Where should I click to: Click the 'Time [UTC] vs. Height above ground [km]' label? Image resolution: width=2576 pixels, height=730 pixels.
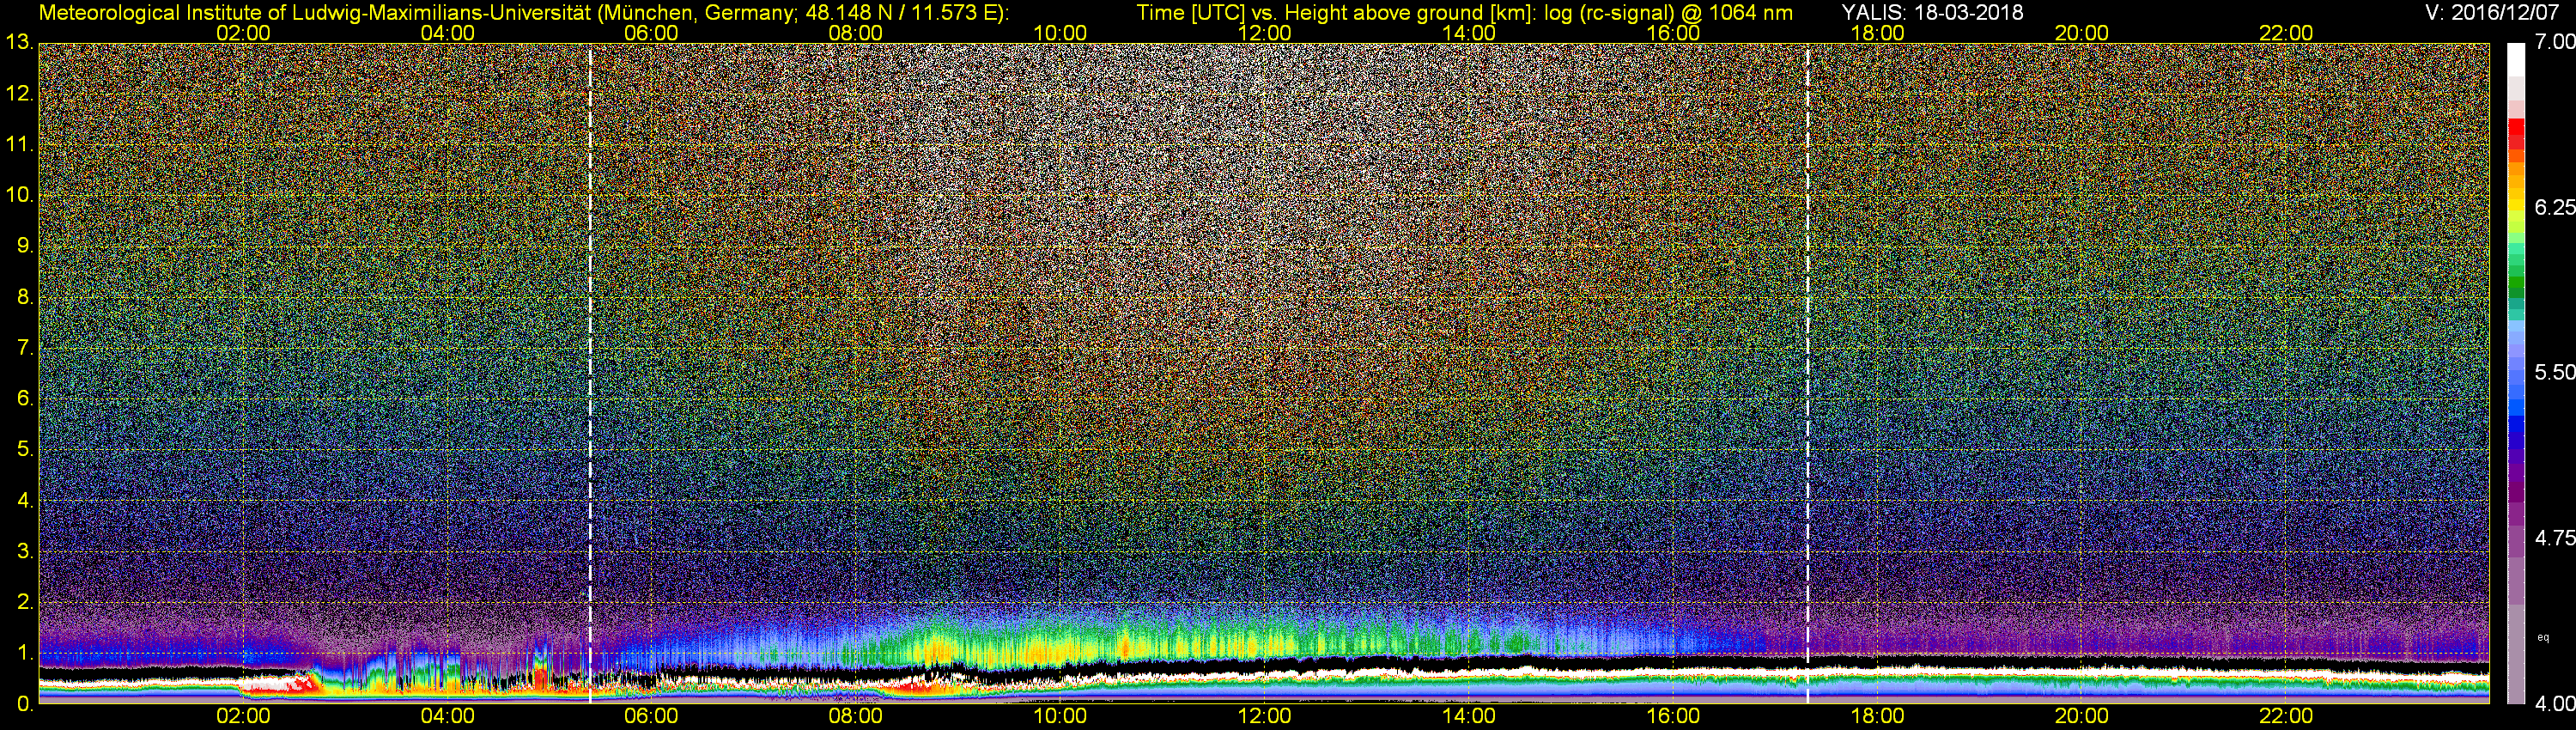(x=1334, y=12)
